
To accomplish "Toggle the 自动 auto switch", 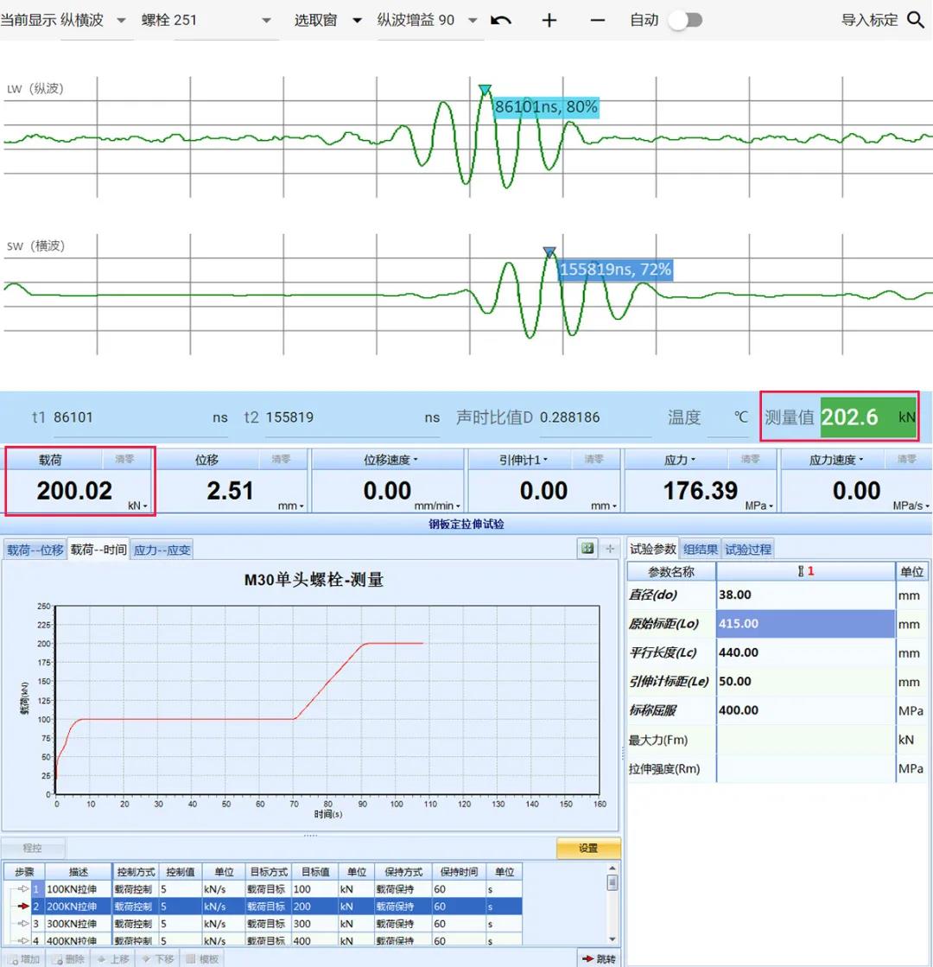I will tap(684, 20).
